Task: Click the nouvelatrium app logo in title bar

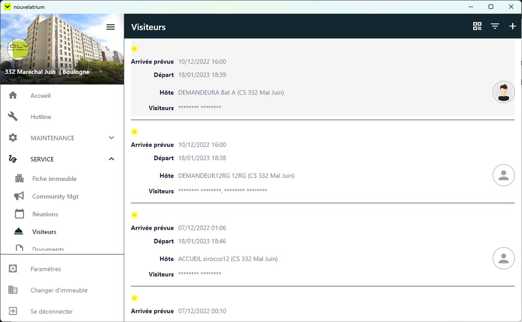Action: point(7,7)
